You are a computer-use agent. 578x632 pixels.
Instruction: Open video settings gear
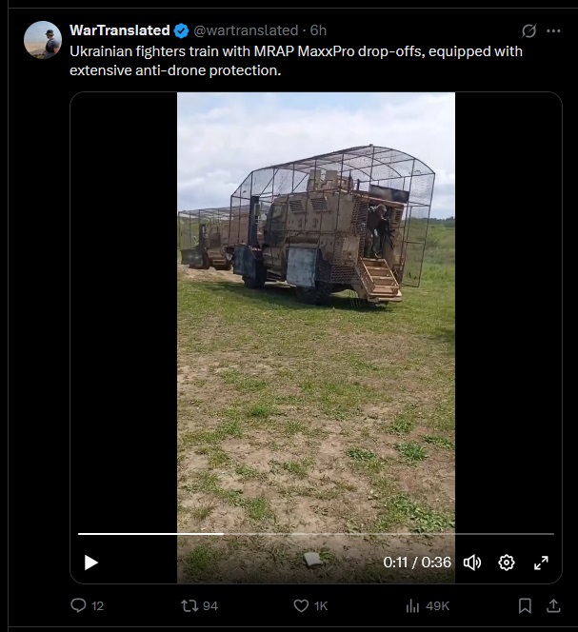tap(507, 563)
